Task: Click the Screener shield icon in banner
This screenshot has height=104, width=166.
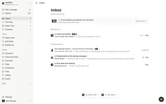Action: [59, 20]
